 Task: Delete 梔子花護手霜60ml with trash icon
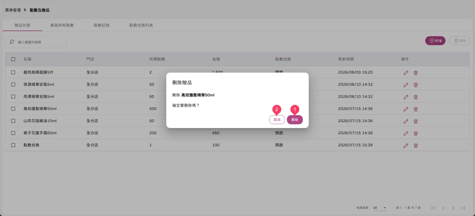pyautogui.click(x=416, y=133)
